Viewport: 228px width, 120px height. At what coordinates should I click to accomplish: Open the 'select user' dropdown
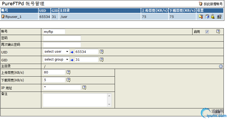(56, 52)
